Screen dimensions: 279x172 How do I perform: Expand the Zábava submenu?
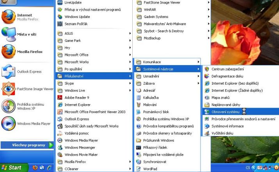point(167,83)
